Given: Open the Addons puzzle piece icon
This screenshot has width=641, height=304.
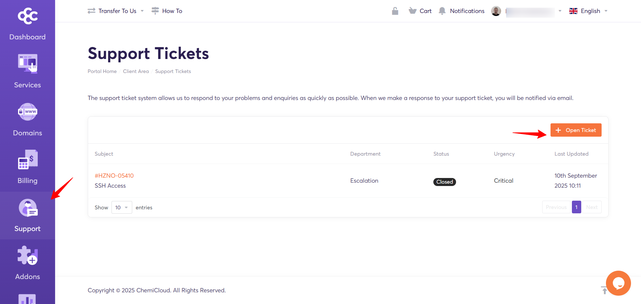Looking at the screenshot, I should (28, 255).
